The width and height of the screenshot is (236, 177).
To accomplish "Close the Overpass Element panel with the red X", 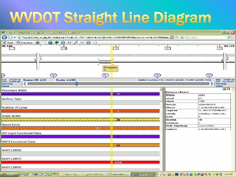I will pyautogui.click(x=228, y=89).
